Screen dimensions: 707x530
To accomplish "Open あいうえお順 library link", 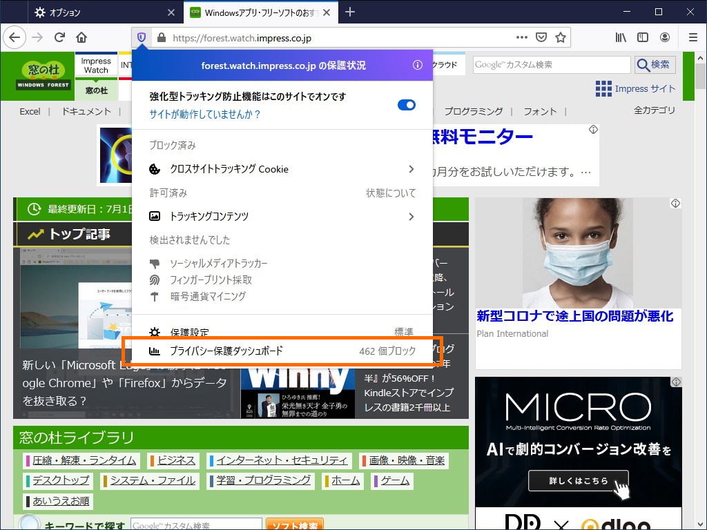I will 61,501.
